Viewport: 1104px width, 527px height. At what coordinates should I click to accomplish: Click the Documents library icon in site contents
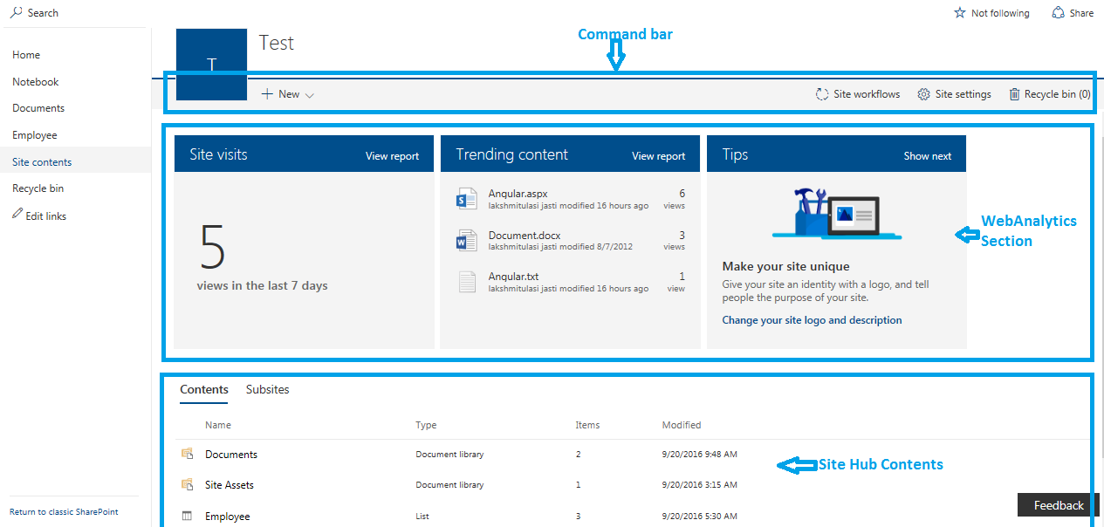coord(187,454)
